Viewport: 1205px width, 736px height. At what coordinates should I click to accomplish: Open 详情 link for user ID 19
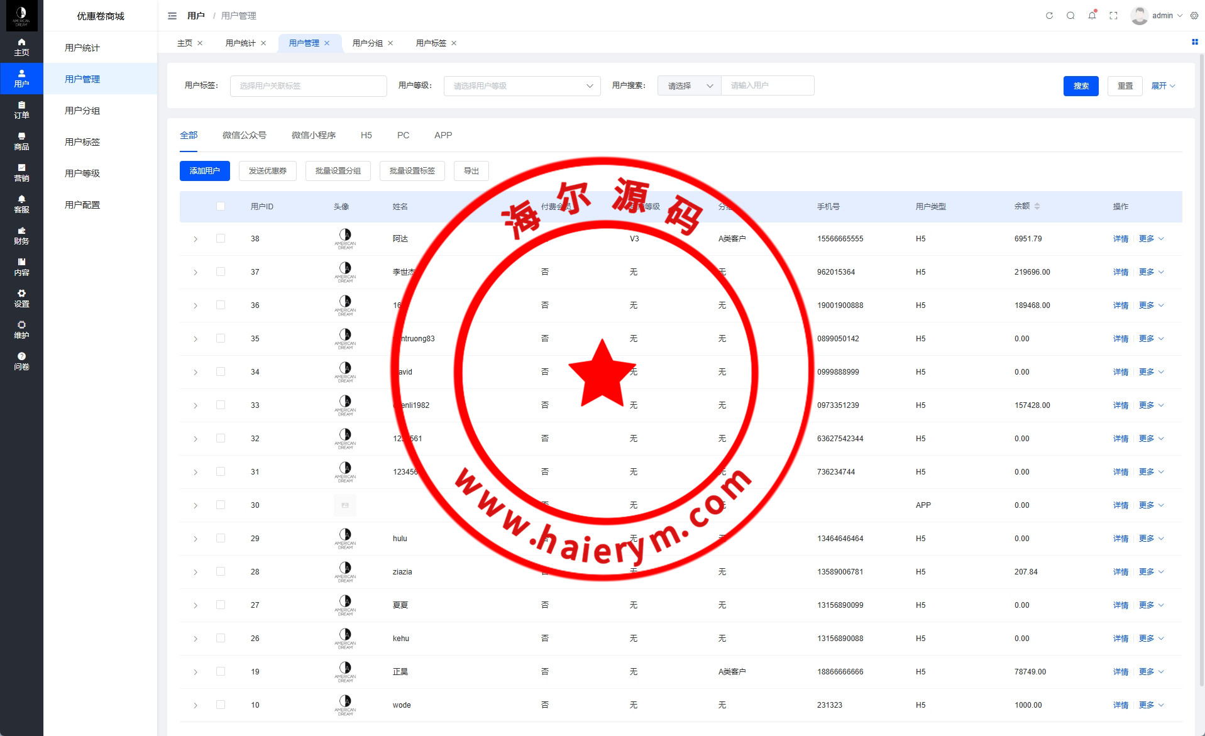point(1120,672)
